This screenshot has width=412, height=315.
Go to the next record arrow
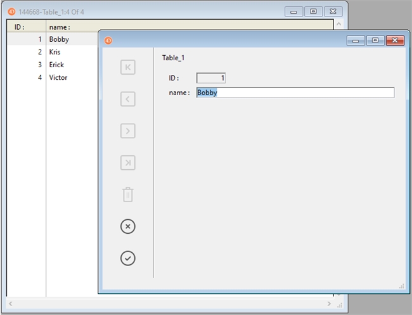tap(127, 131)
